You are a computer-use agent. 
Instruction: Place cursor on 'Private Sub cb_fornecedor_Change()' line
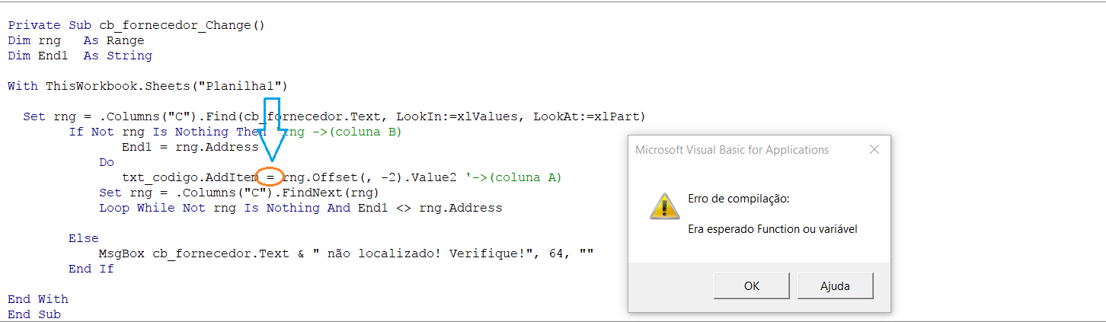tap(136, 25)
